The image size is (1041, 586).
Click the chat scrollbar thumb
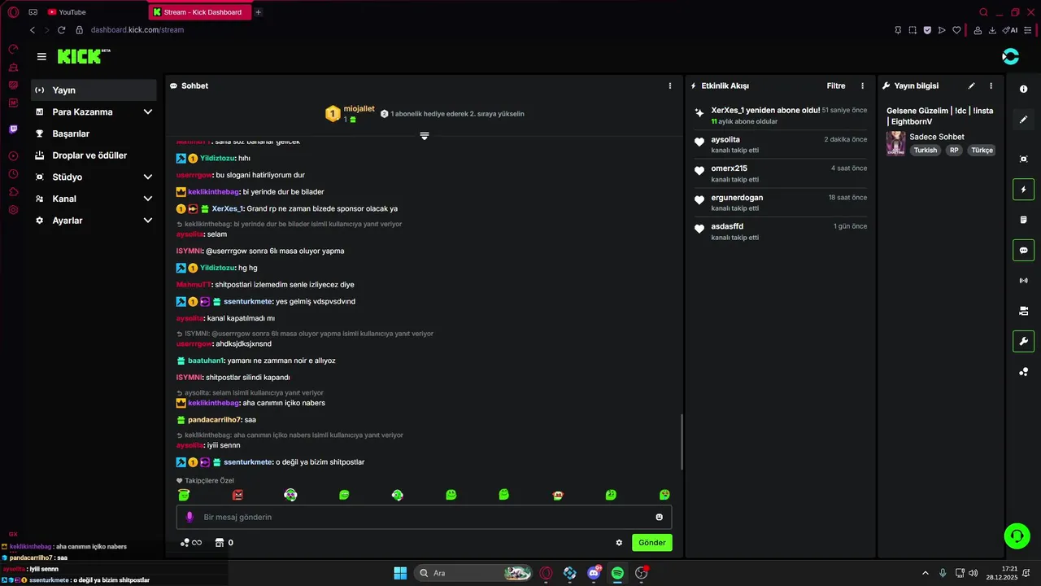[682, 441]
